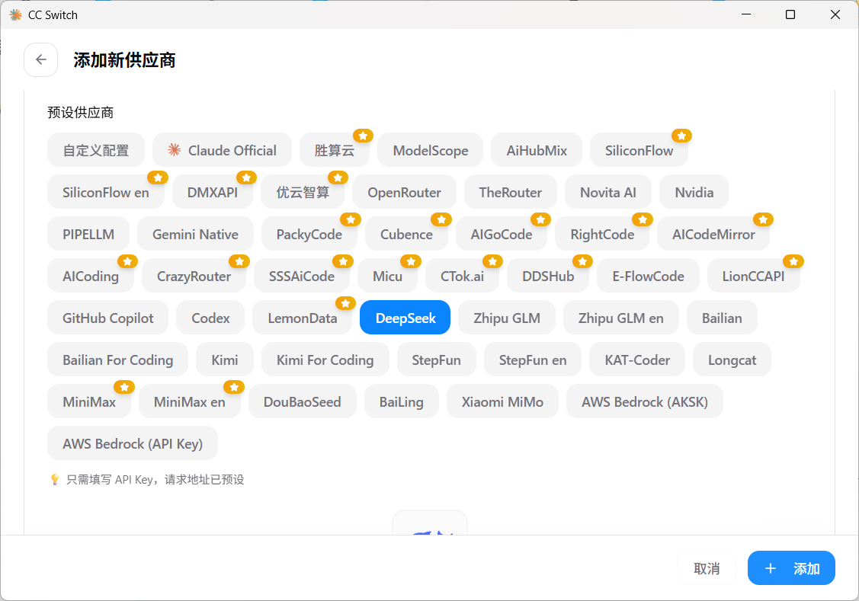The width and height of the screenshot is (859, 601).
Task: Select the RightCode preset
Action: (x=602, y=235)
